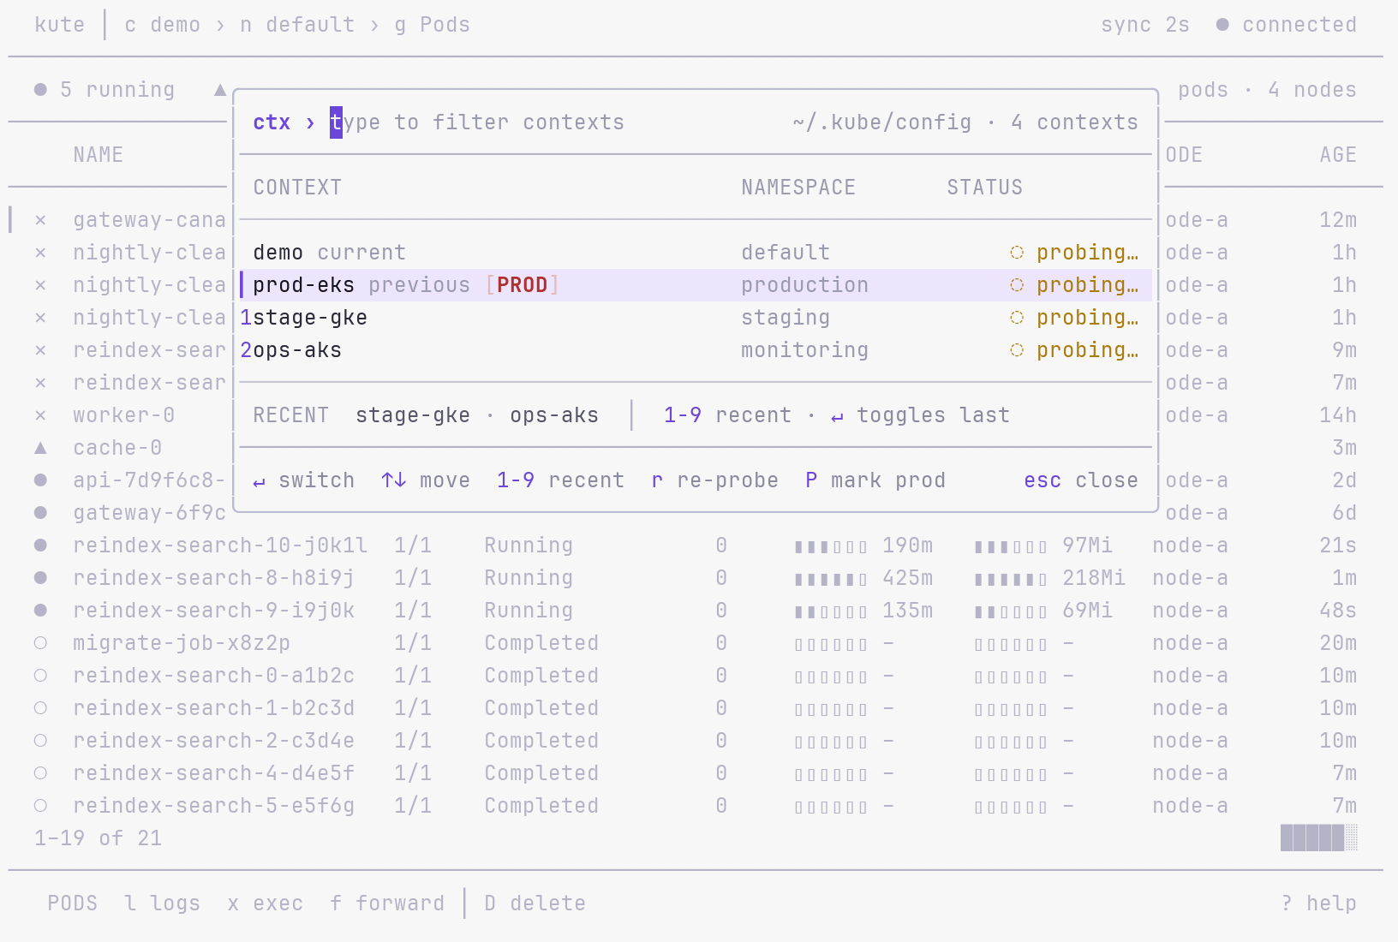1398x942 pixels.
Task: Click the logs shortcut in footer
Action: (x=163, y=903)
